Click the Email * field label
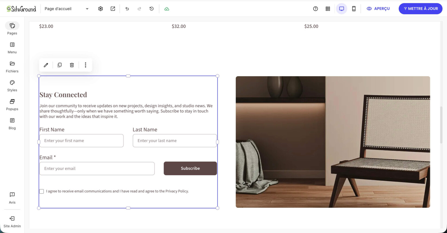 pos(48,157)
